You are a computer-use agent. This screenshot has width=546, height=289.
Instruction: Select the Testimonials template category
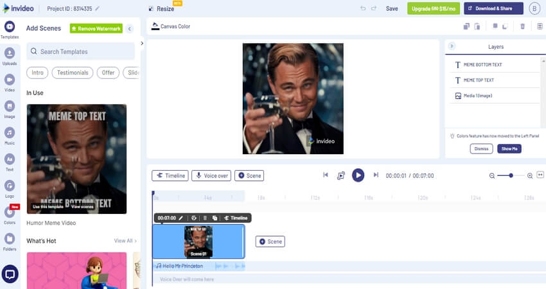[x=73, y=73]
